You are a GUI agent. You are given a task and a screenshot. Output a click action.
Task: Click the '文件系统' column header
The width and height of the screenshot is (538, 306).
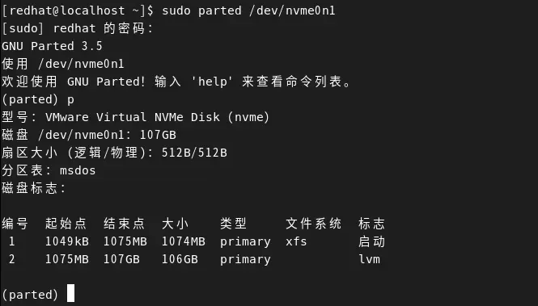(314, 224)
